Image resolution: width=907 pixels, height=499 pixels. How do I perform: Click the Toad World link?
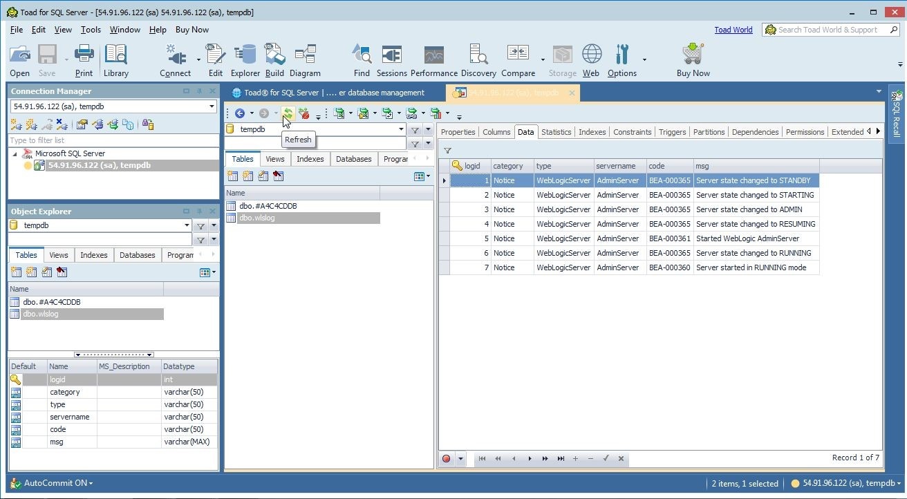(x=733, y=30)
